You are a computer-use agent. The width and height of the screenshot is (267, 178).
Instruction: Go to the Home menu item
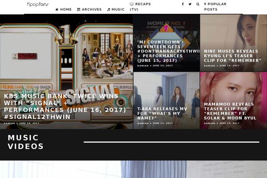point(64,9)
